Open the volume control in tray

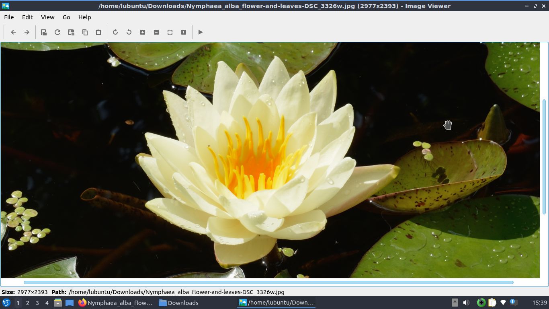(x=466, y=303)
